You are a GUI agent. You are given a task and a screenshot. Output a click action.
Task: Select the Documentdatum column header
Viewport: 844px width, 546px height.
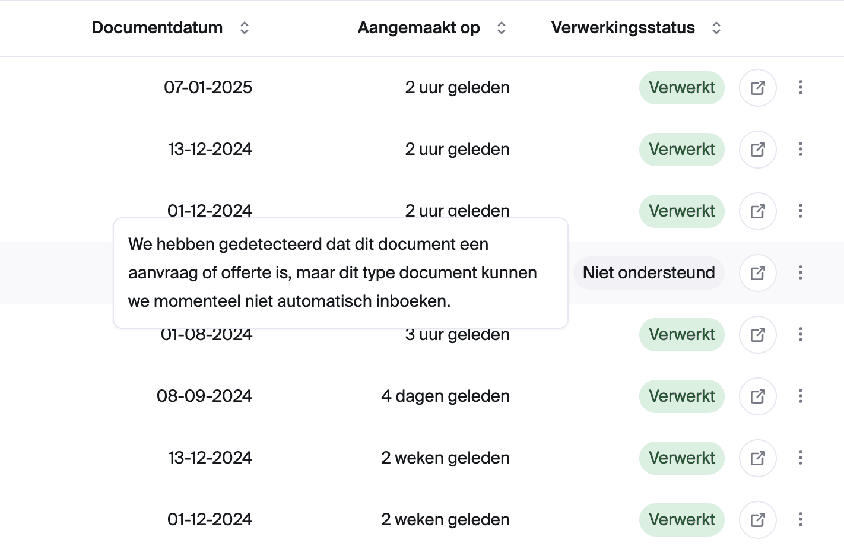tap(157, 27)
